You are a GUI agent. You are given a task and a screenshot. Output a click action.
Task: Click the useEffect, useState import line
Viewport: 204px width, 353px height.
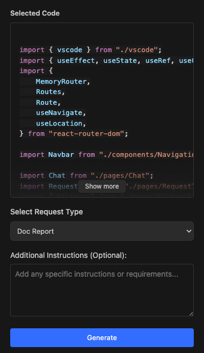(106, 61)
